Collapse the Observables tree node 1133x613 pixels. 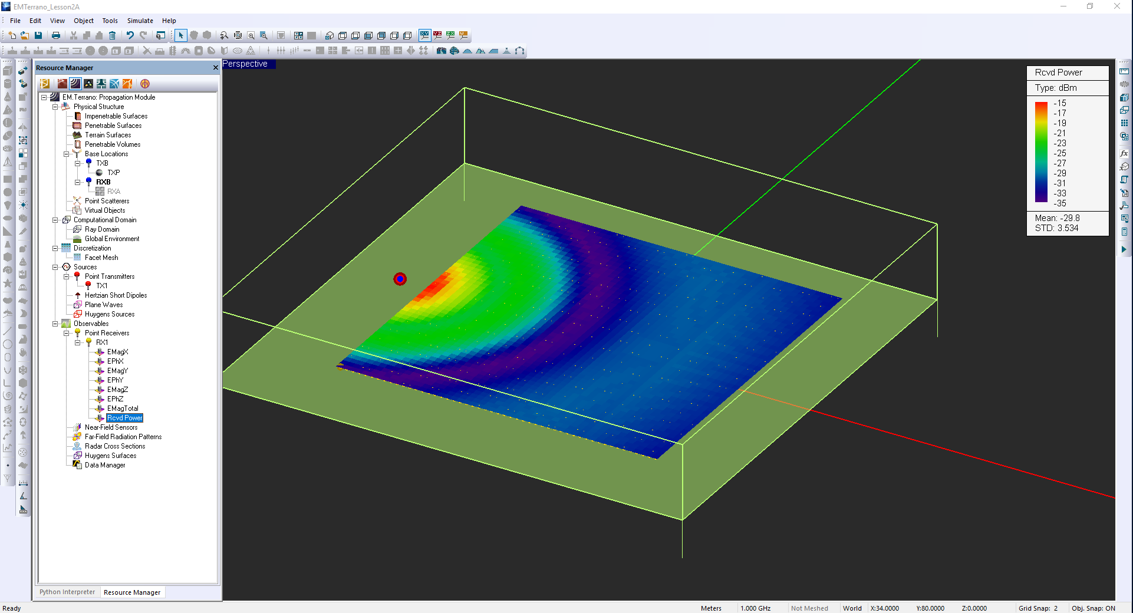point(55,324)
